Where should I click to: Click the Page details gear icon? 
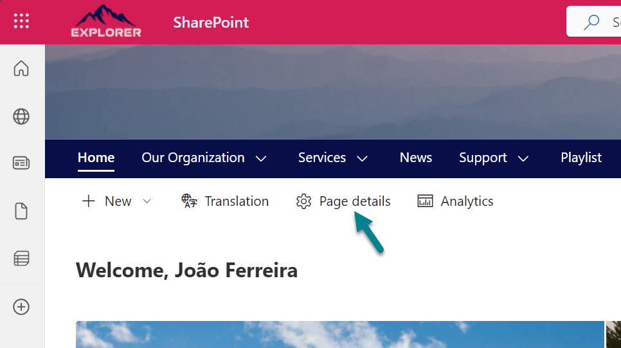[x=303, y=201]
